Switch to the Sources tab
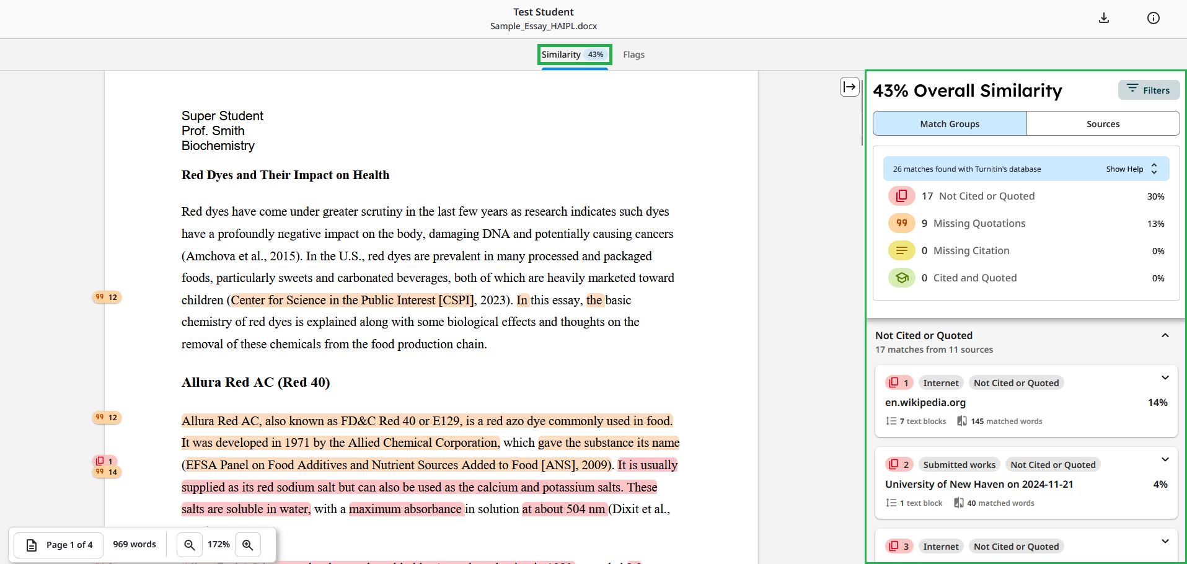This screenshot has width=1187, height=564. (x=1103, y=124)
